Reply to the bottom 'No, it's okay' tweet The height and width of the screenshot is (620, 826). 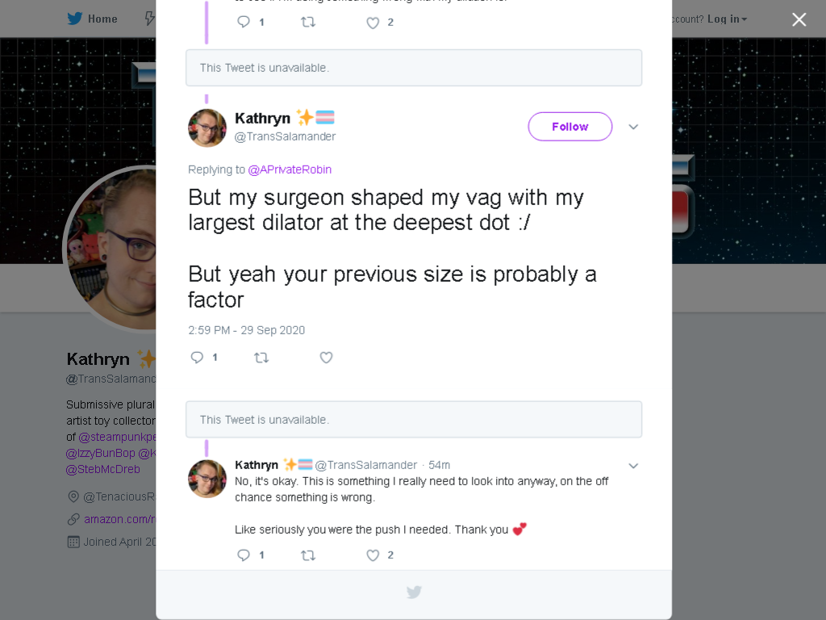244,555
